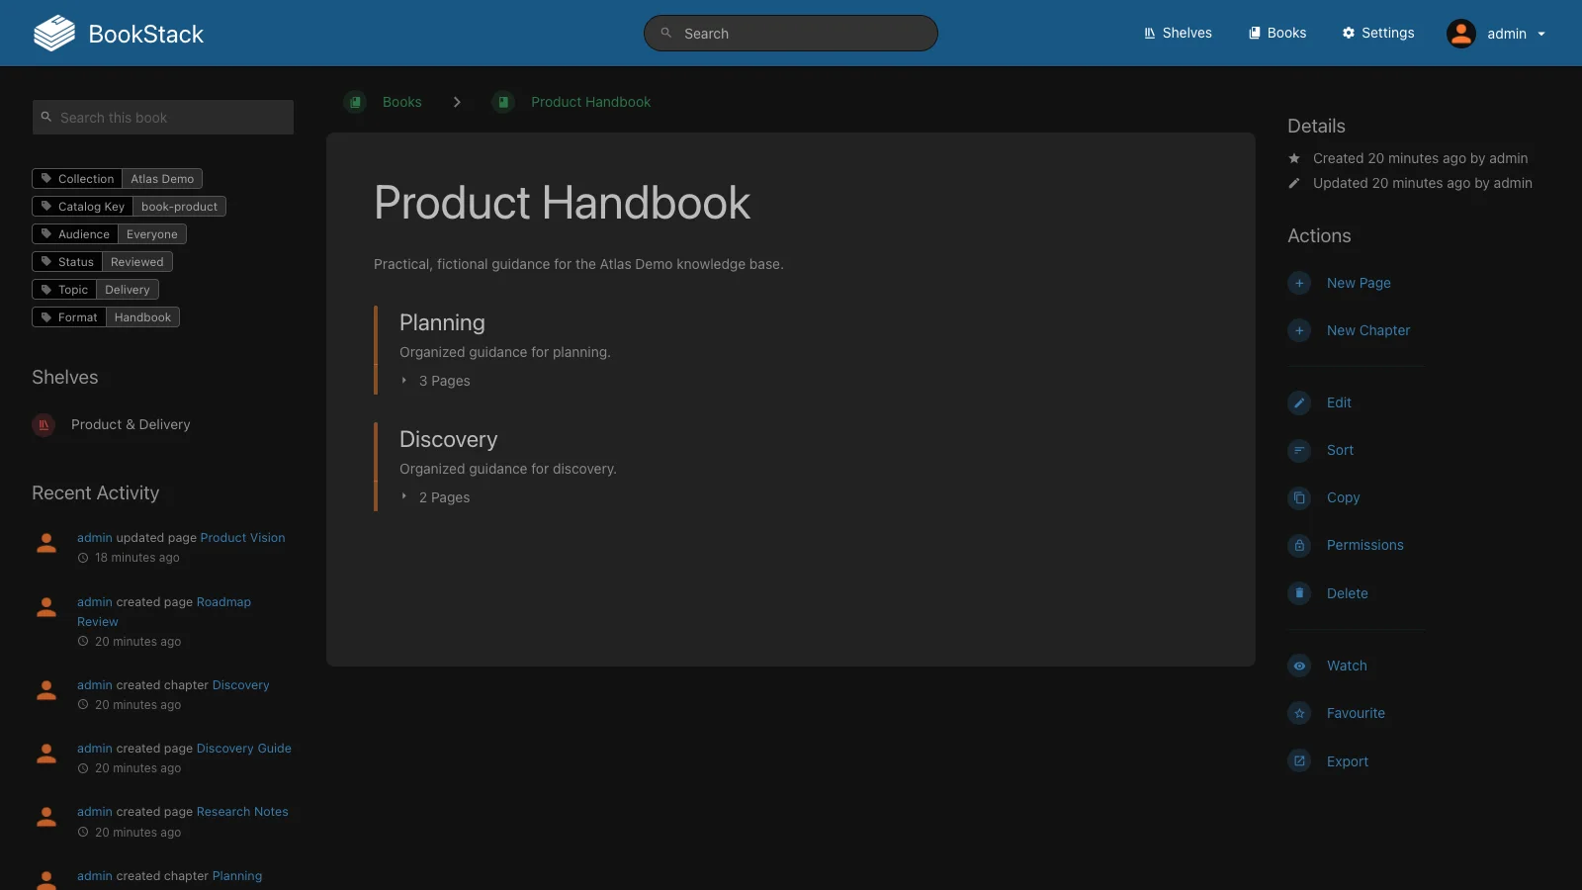Image resolution: width=1582 pixels, height=890 pixels.
Task: Click the header Search input field
Action: click(x=791, y=33)
